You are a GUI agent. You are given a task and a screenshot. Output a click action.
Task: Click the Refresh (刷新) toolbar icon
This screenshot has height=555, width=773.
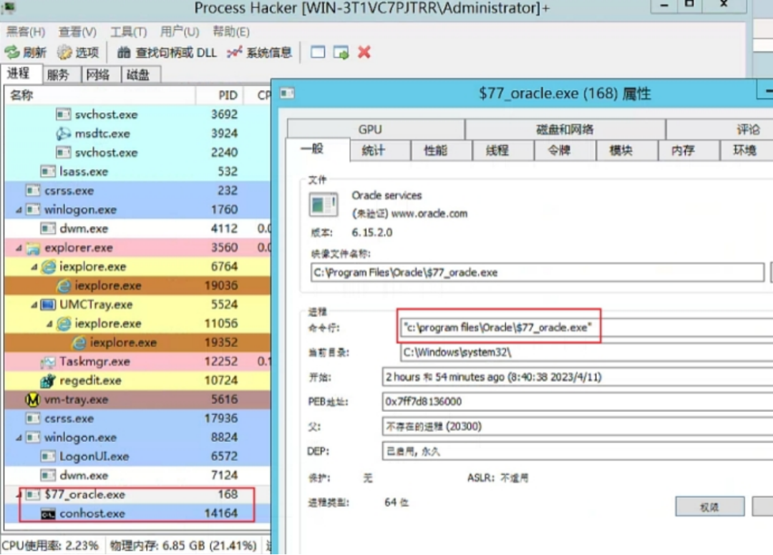[x=12, y=51]
